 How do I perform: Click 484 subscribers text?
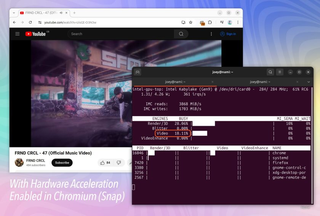coord(36,165)
